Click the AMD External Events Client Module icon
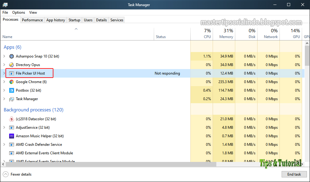310x182 pixels. (11, 153)
